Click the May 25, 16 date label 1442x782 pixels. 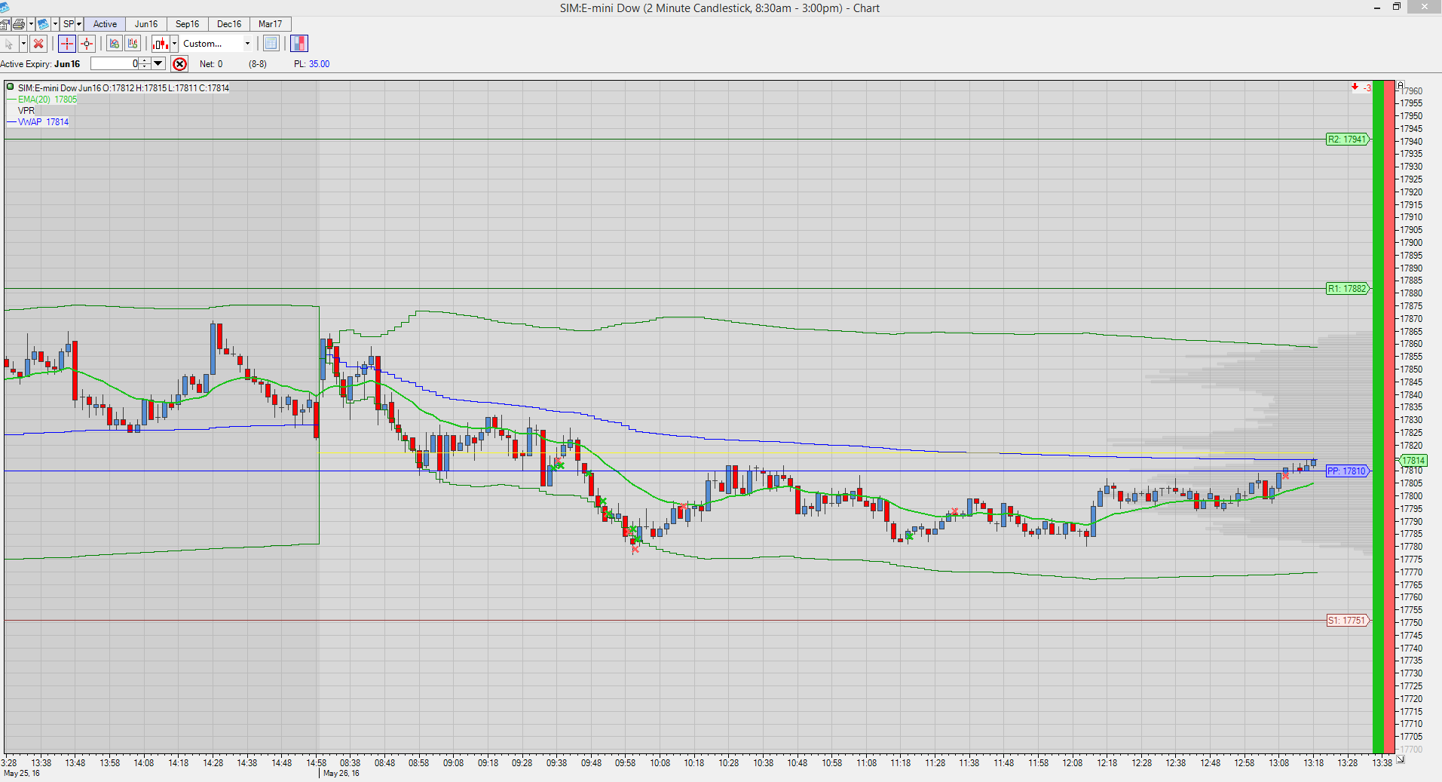tap(22, 774)
